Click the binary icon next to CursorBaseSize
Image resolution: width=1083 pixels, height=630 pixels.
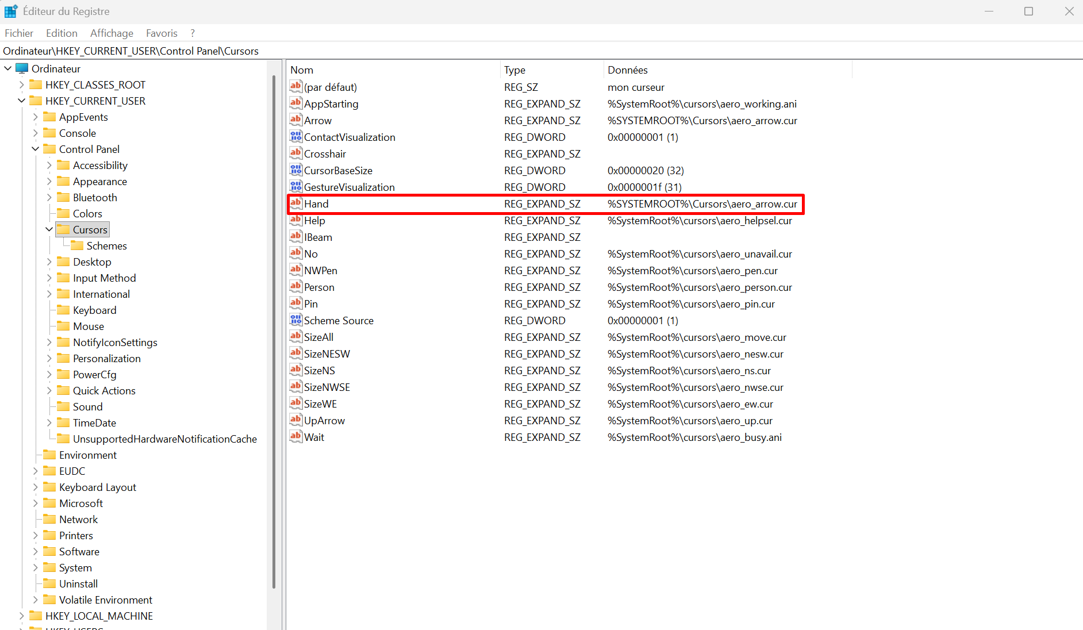tap(295, 170)
